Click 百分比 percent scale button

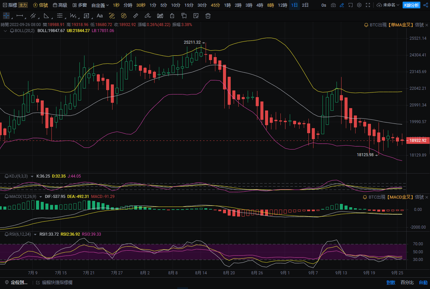407,282
